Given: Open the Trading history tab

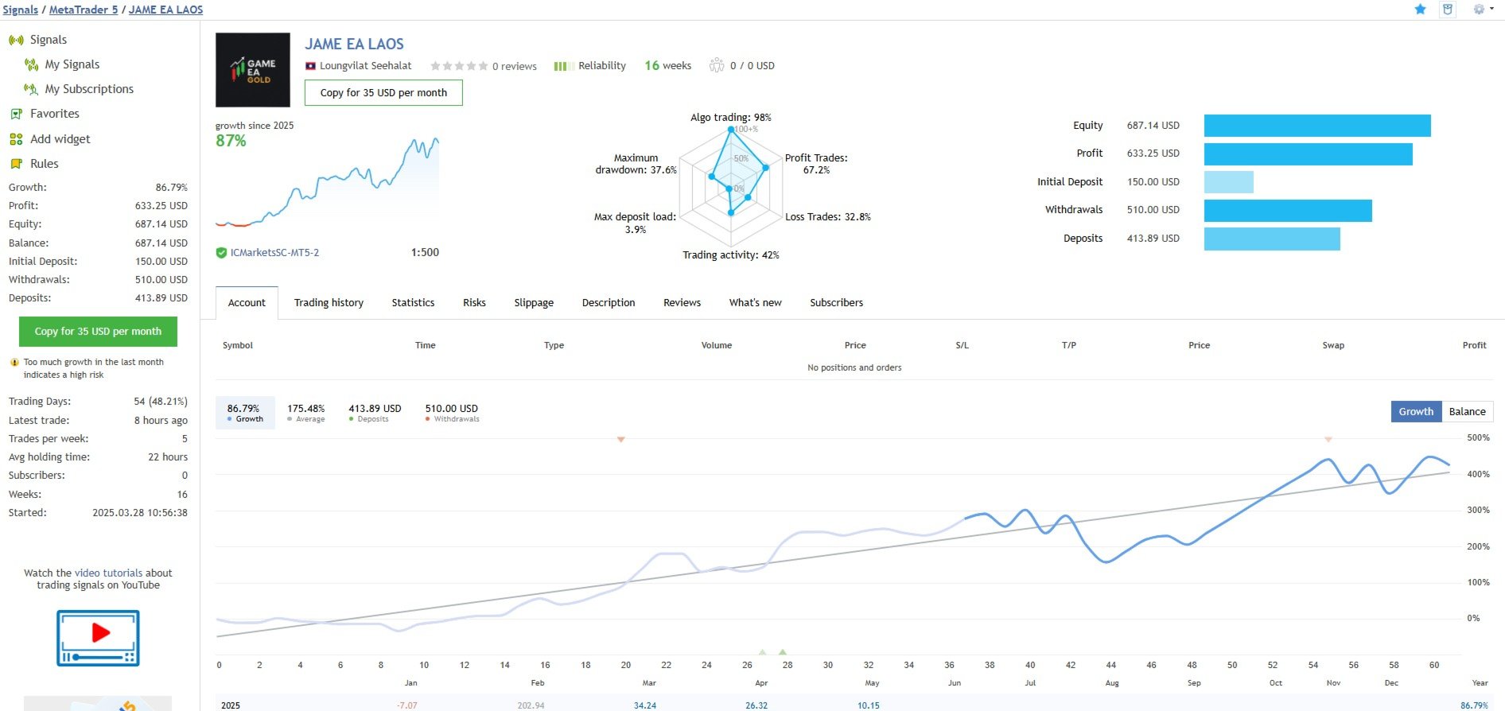Looking at the screenshot, I should 329,303.
